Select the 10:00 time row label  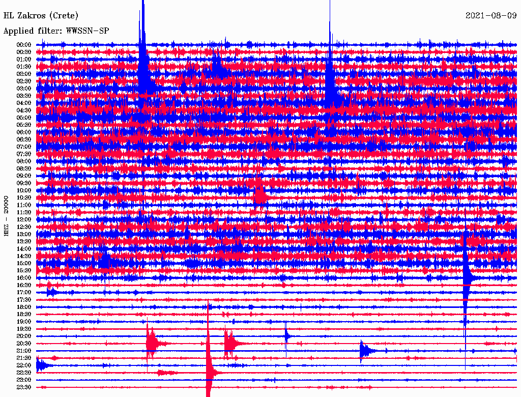[24, 190]
